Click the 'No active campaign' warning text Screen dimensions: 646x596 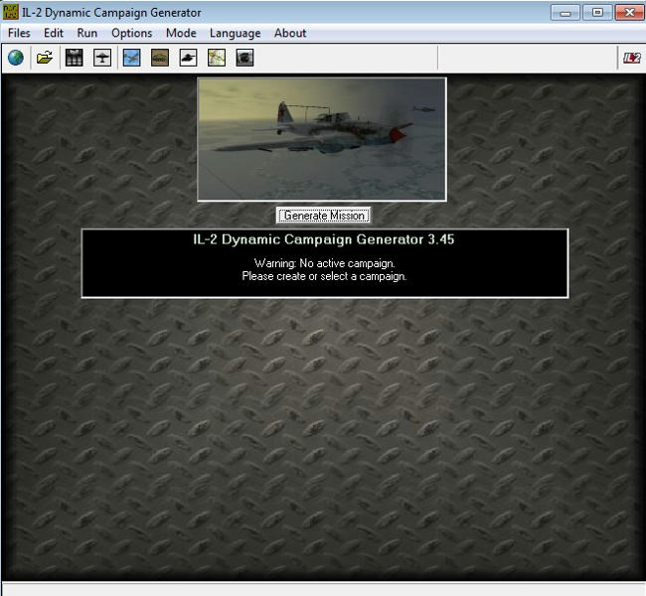click(x=325, y=263)
